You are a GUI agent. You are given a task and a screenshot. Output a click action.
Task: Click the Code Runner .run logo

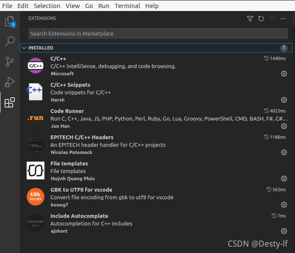click(x=36, y=118)
